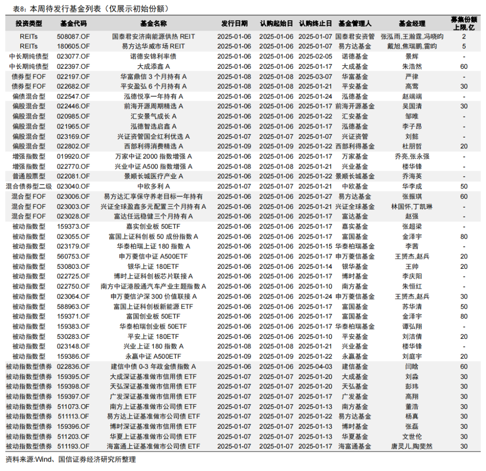Click fund name 易方达上证基准做市公司债 ETF
486x471 pixels.
tap(153, 417)
